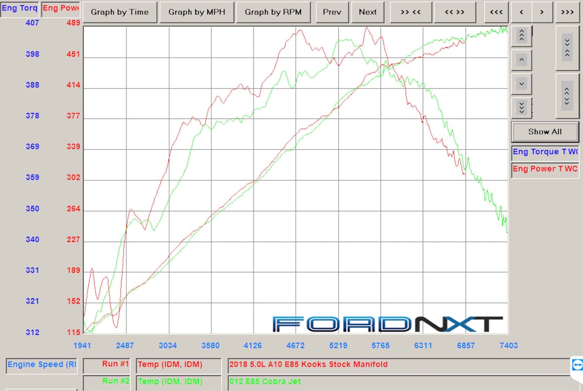Toggle the Eng Torque TWC legend entry
This screenshot has height=391, width=583.
click(x=545, y=152)
